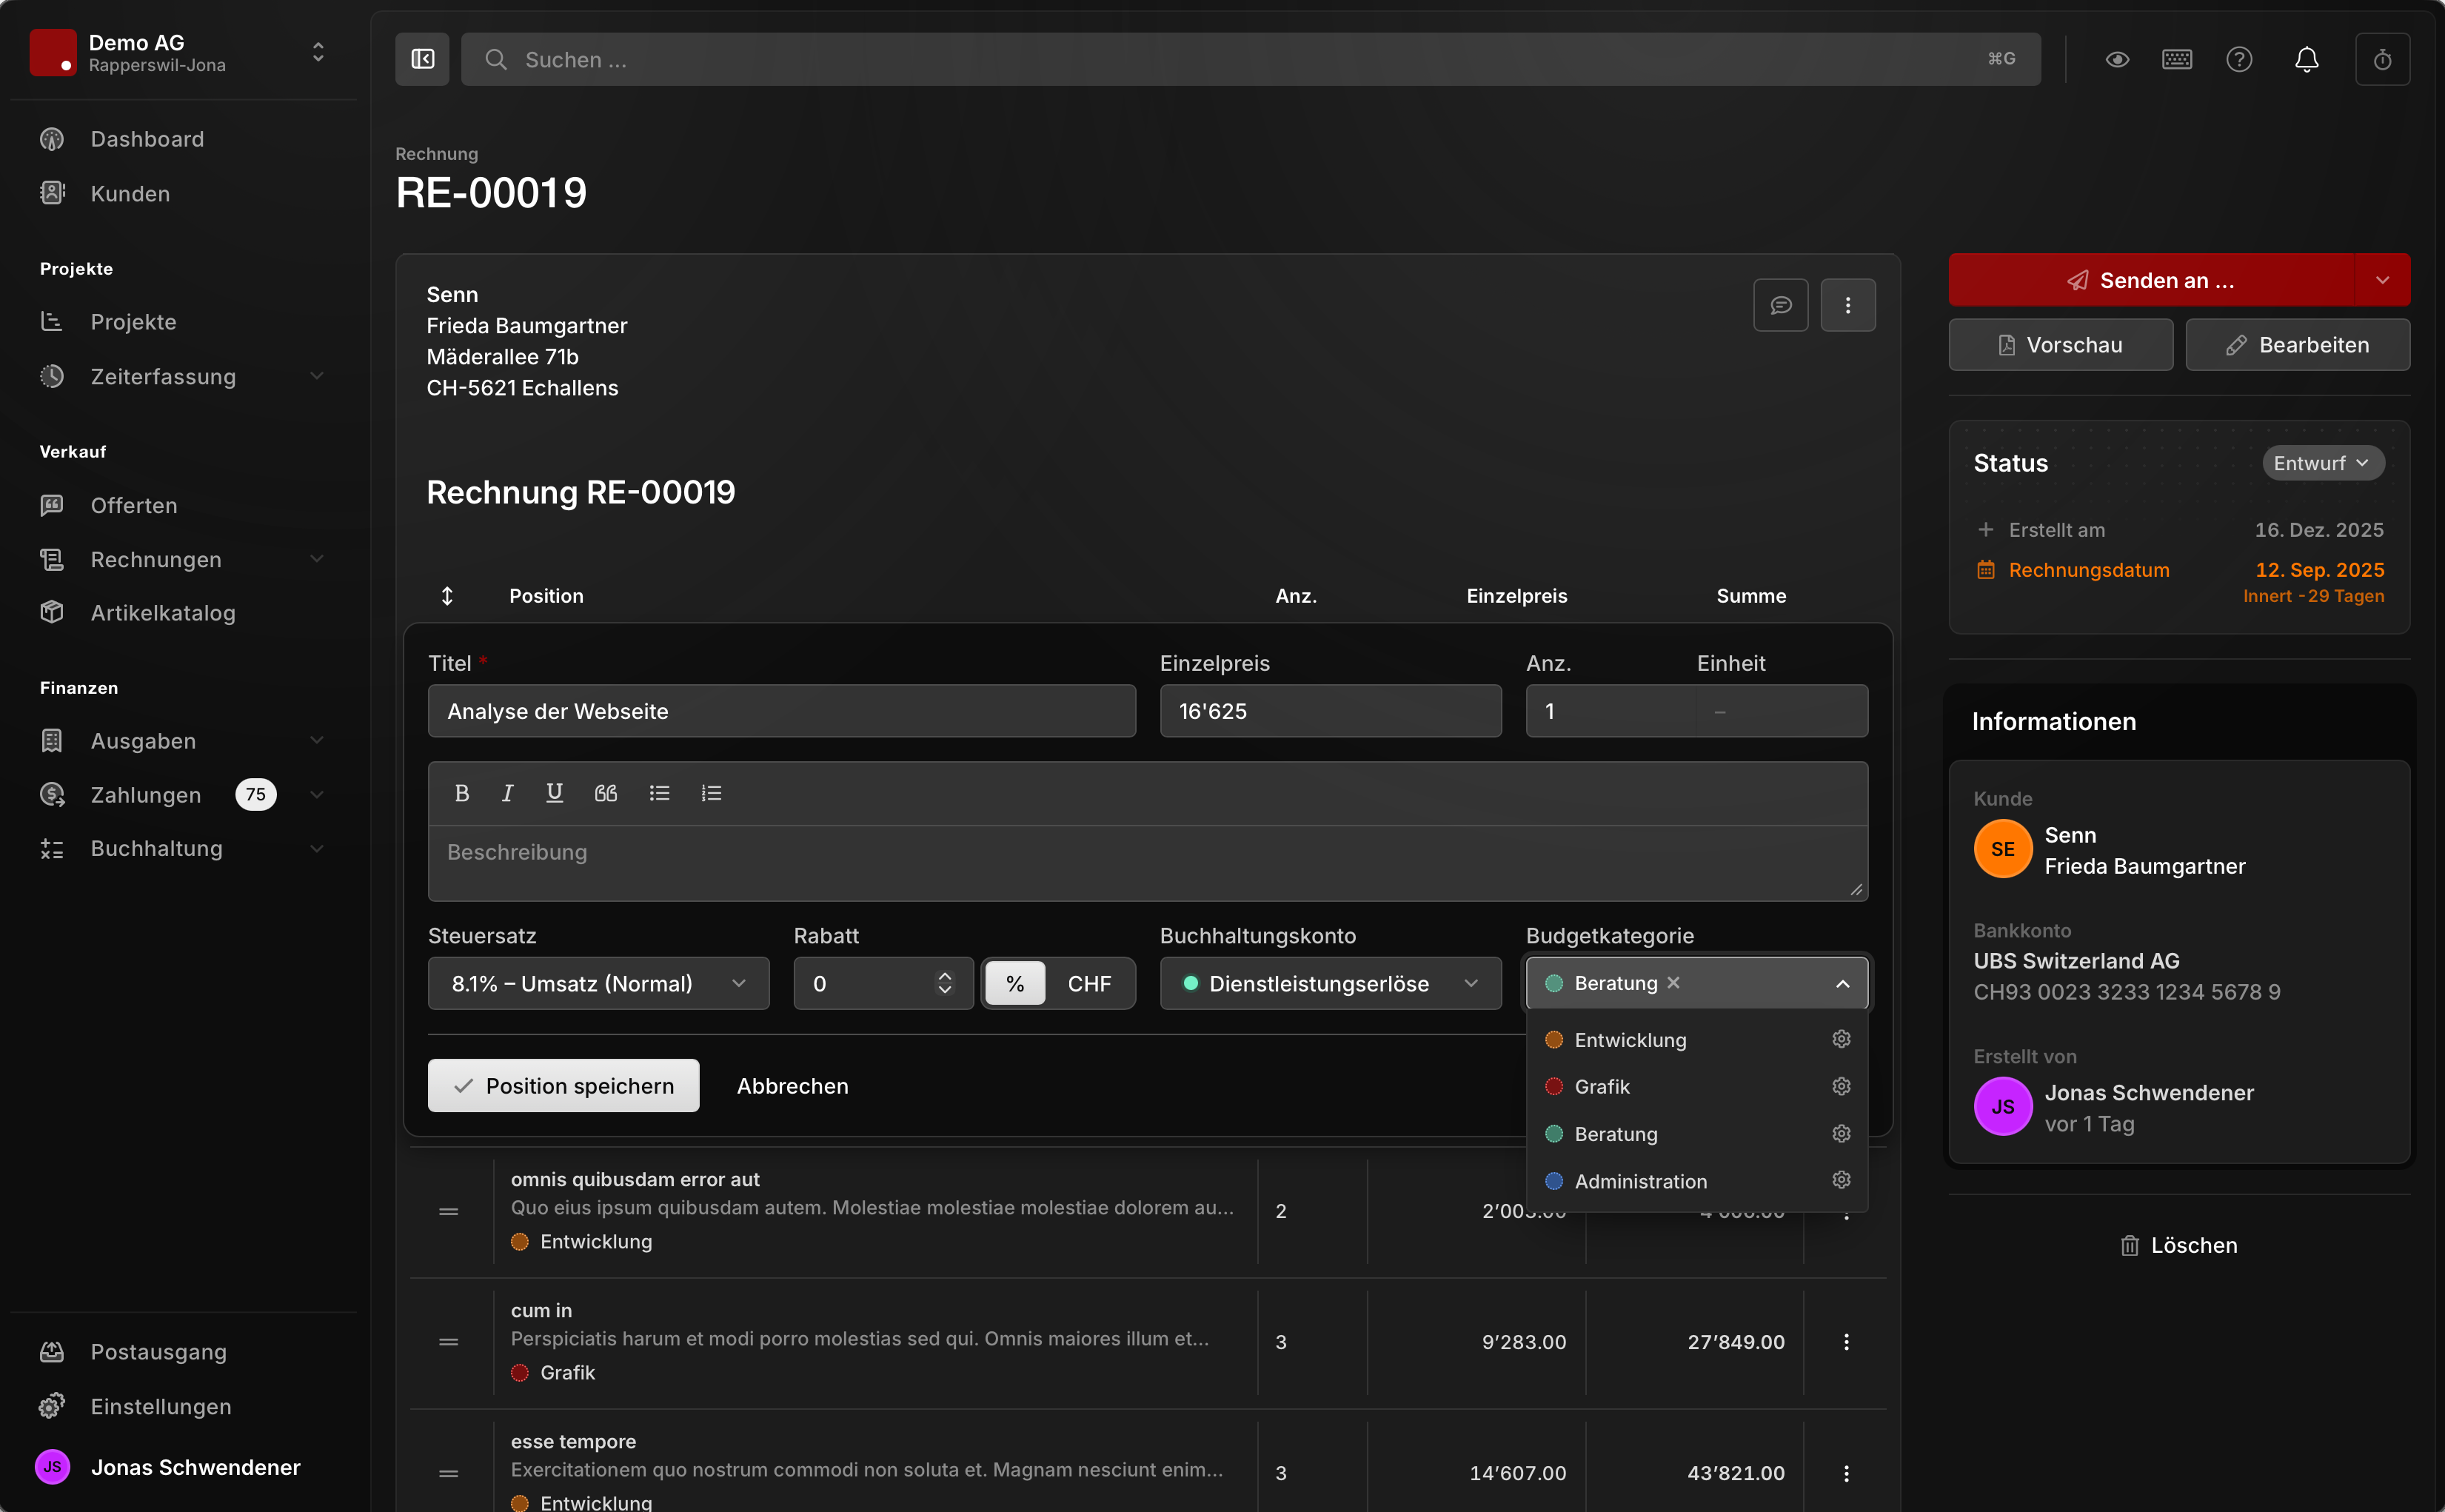Click the timer stopwatch icon
This screenshot has height=1512, width=2445.
2382,59
